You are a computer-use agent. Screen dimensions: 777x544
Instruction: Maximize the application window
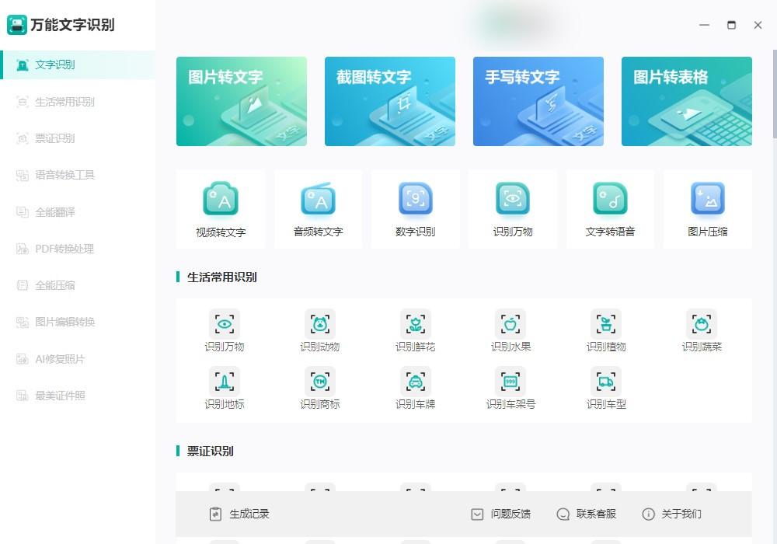coord(731,25)
